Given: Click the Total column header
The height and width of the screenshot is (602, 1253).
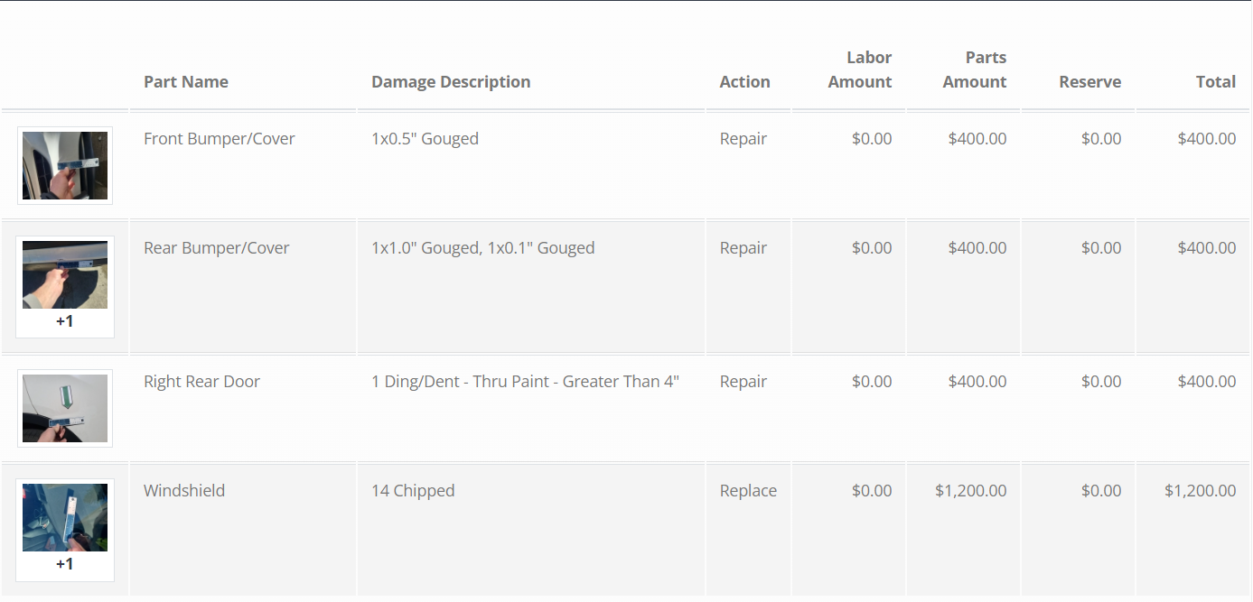Looking at the screenshot, I should tap(1216, 82).
